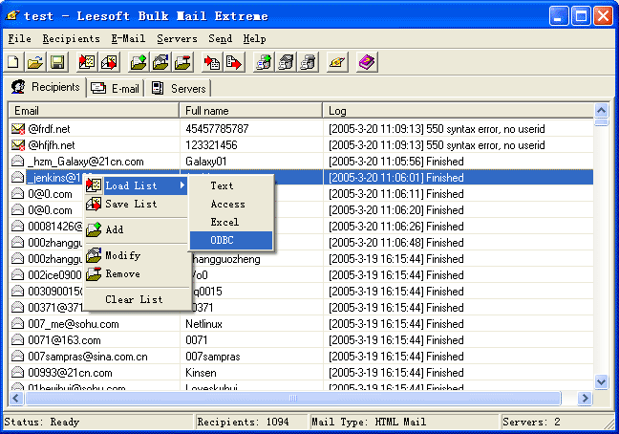Open the Send menu
This screenshot has width=619, height=434.
click(x=220, y=38)
